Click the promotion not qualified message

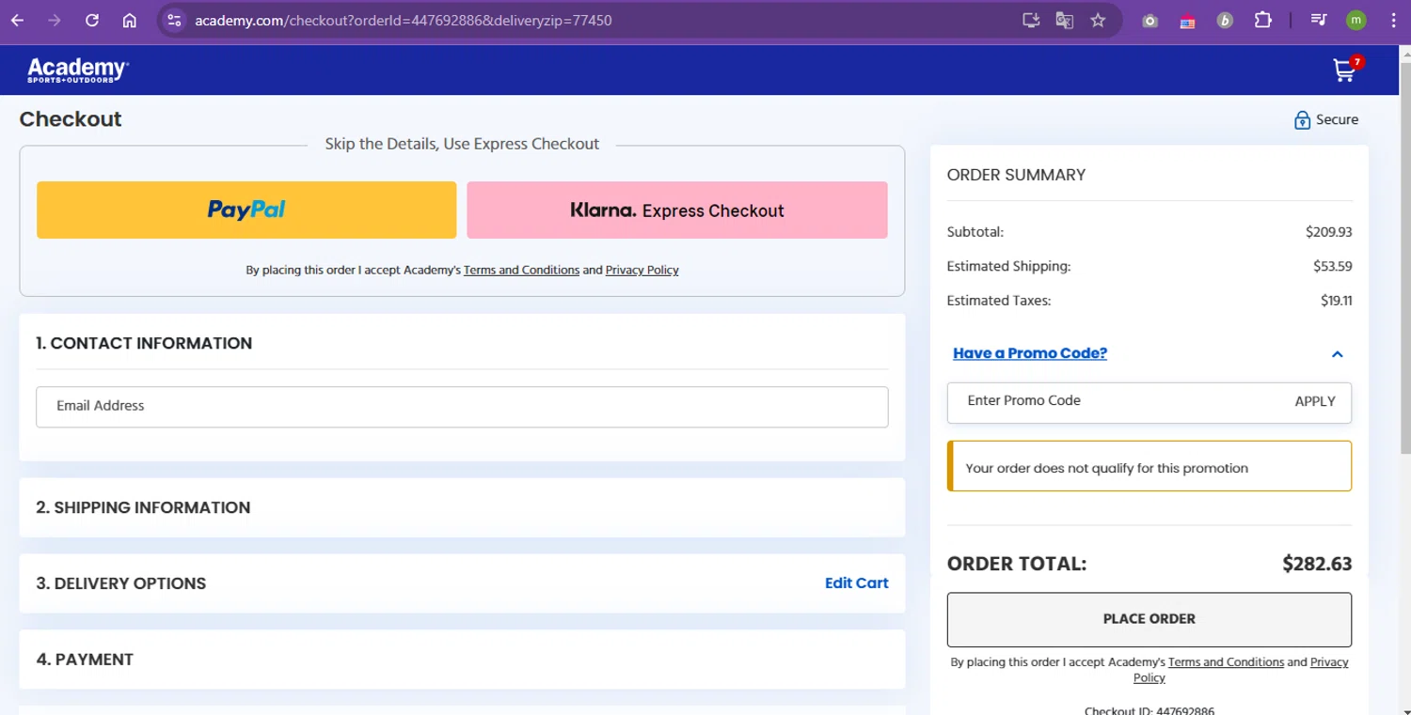click(x=1149, y=466)
